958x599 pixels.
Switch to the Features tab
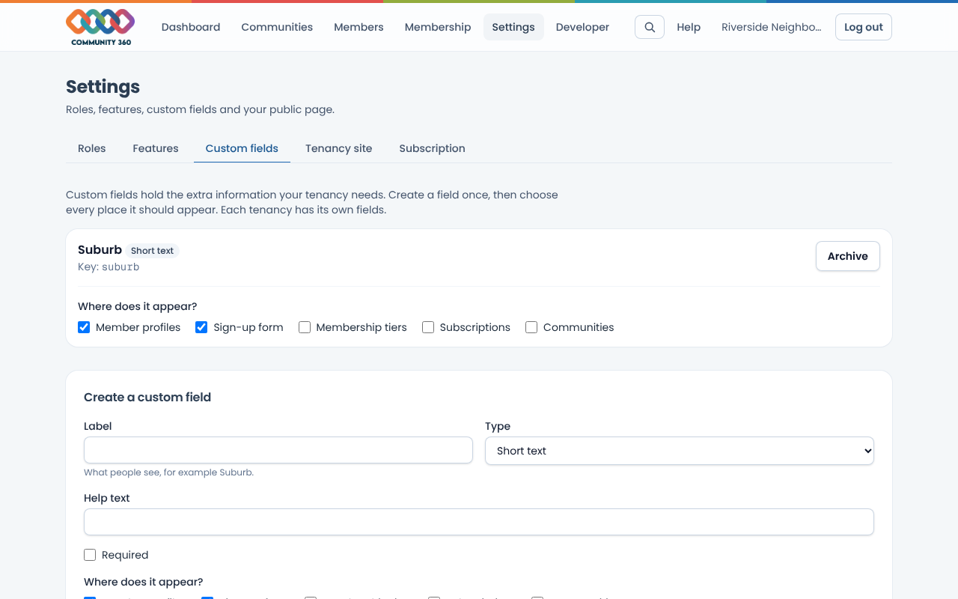coord(156,148)
